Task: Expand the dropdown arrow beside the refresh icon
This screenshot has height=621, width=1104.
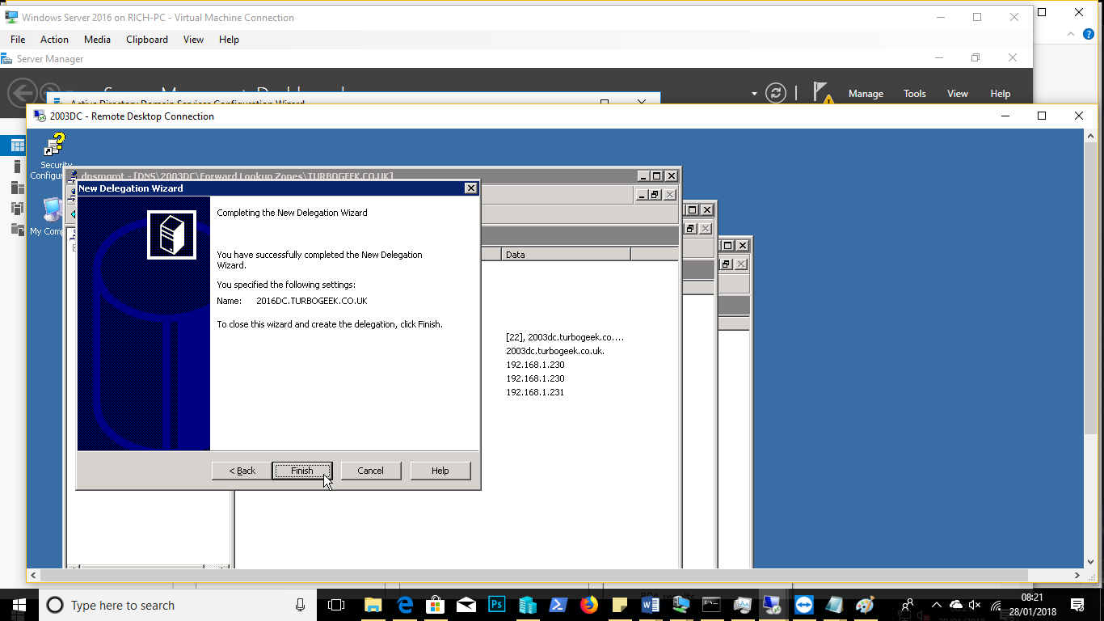Action: click(x=754, y=94)
